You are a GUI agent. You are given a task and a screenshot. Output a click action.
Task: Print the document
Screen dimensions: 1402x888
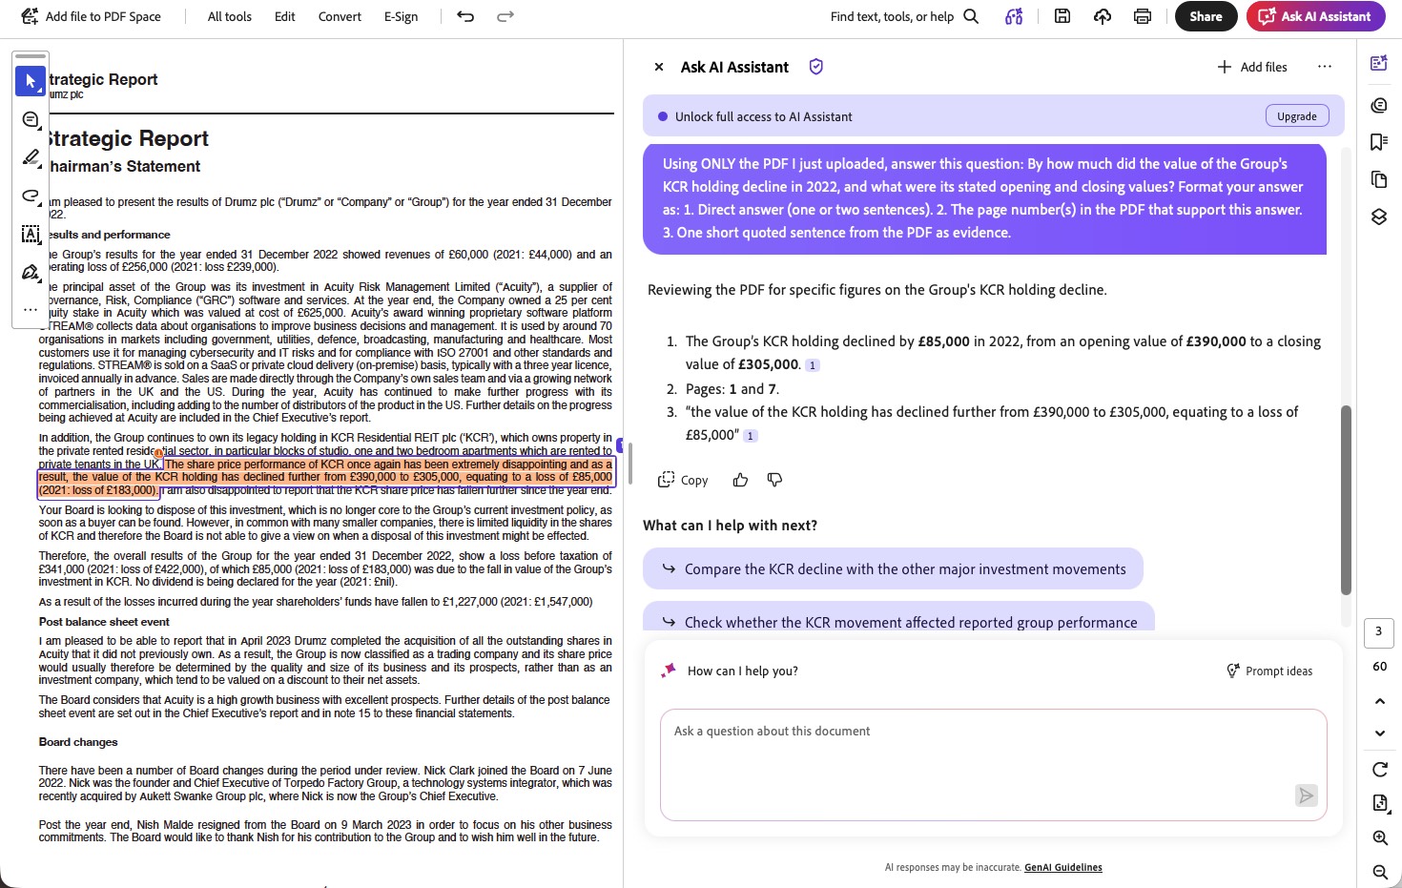[1143, 16]
